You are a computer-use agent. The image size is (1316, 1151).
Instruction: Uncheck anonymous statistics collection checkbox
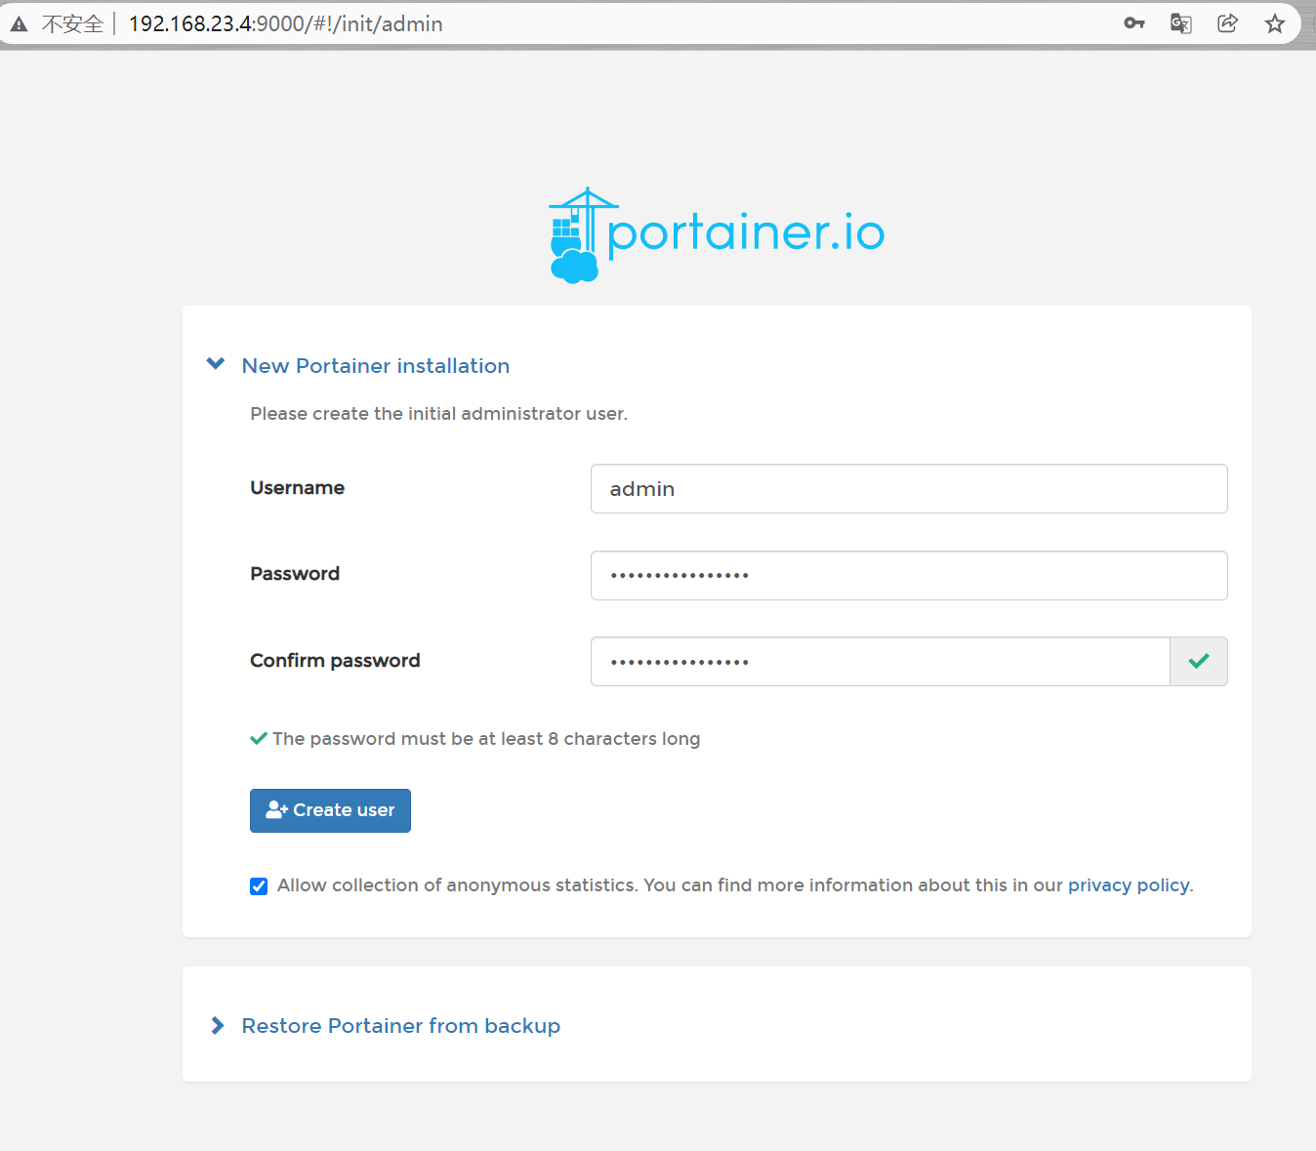point(259,886)
